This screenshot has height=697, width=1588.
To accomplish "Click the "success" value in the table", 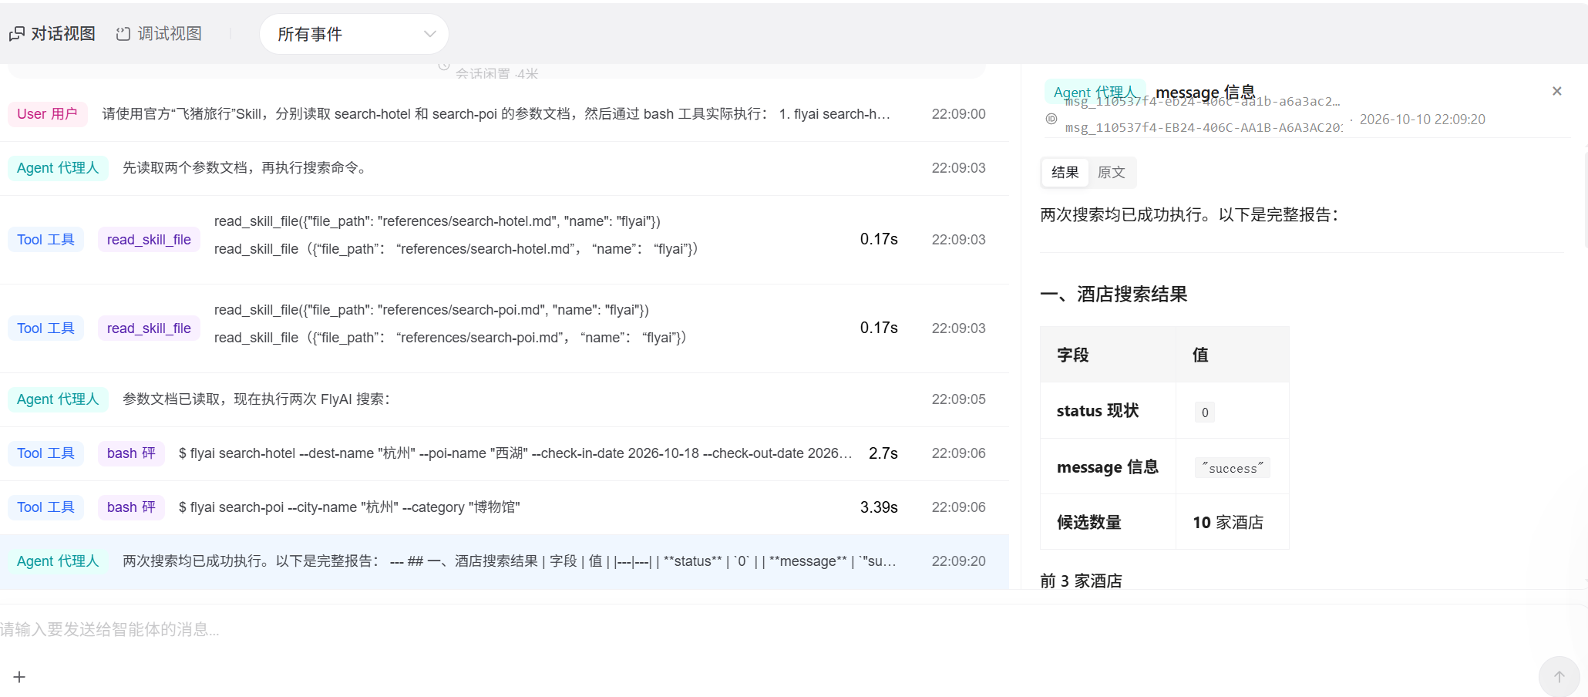I will pos(1233,468).
